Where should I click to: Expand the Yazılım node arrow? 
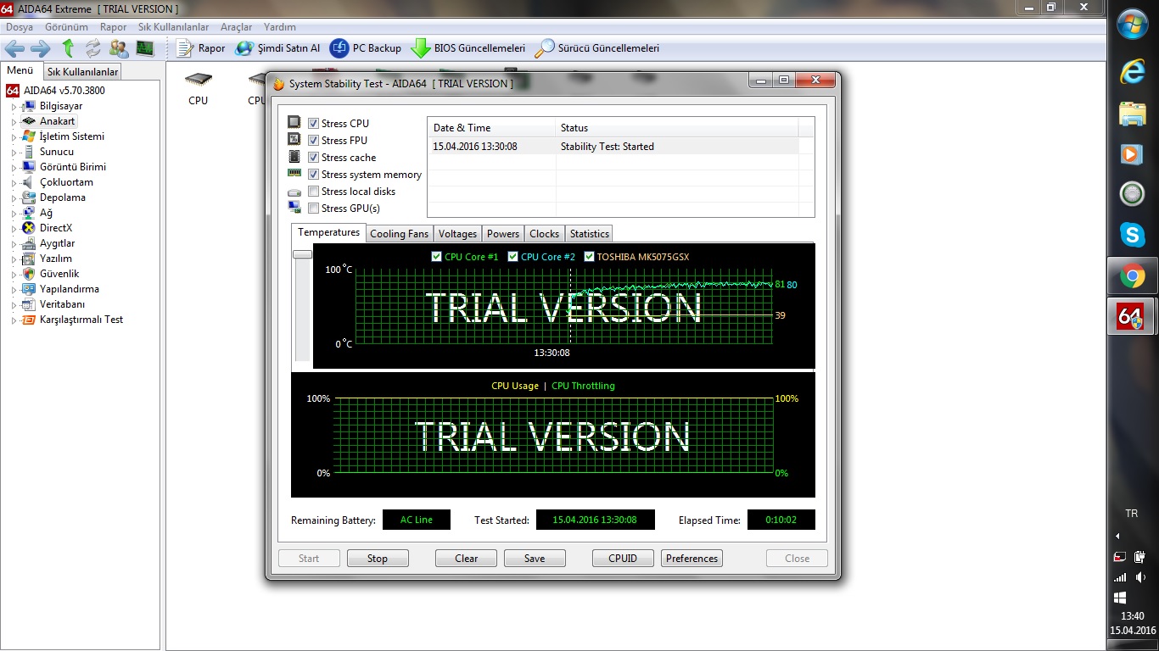tap(14, 259)
